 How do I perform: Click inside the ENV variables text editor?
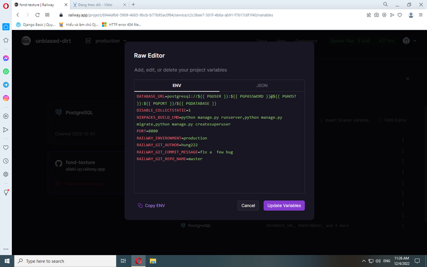[219, 142]
